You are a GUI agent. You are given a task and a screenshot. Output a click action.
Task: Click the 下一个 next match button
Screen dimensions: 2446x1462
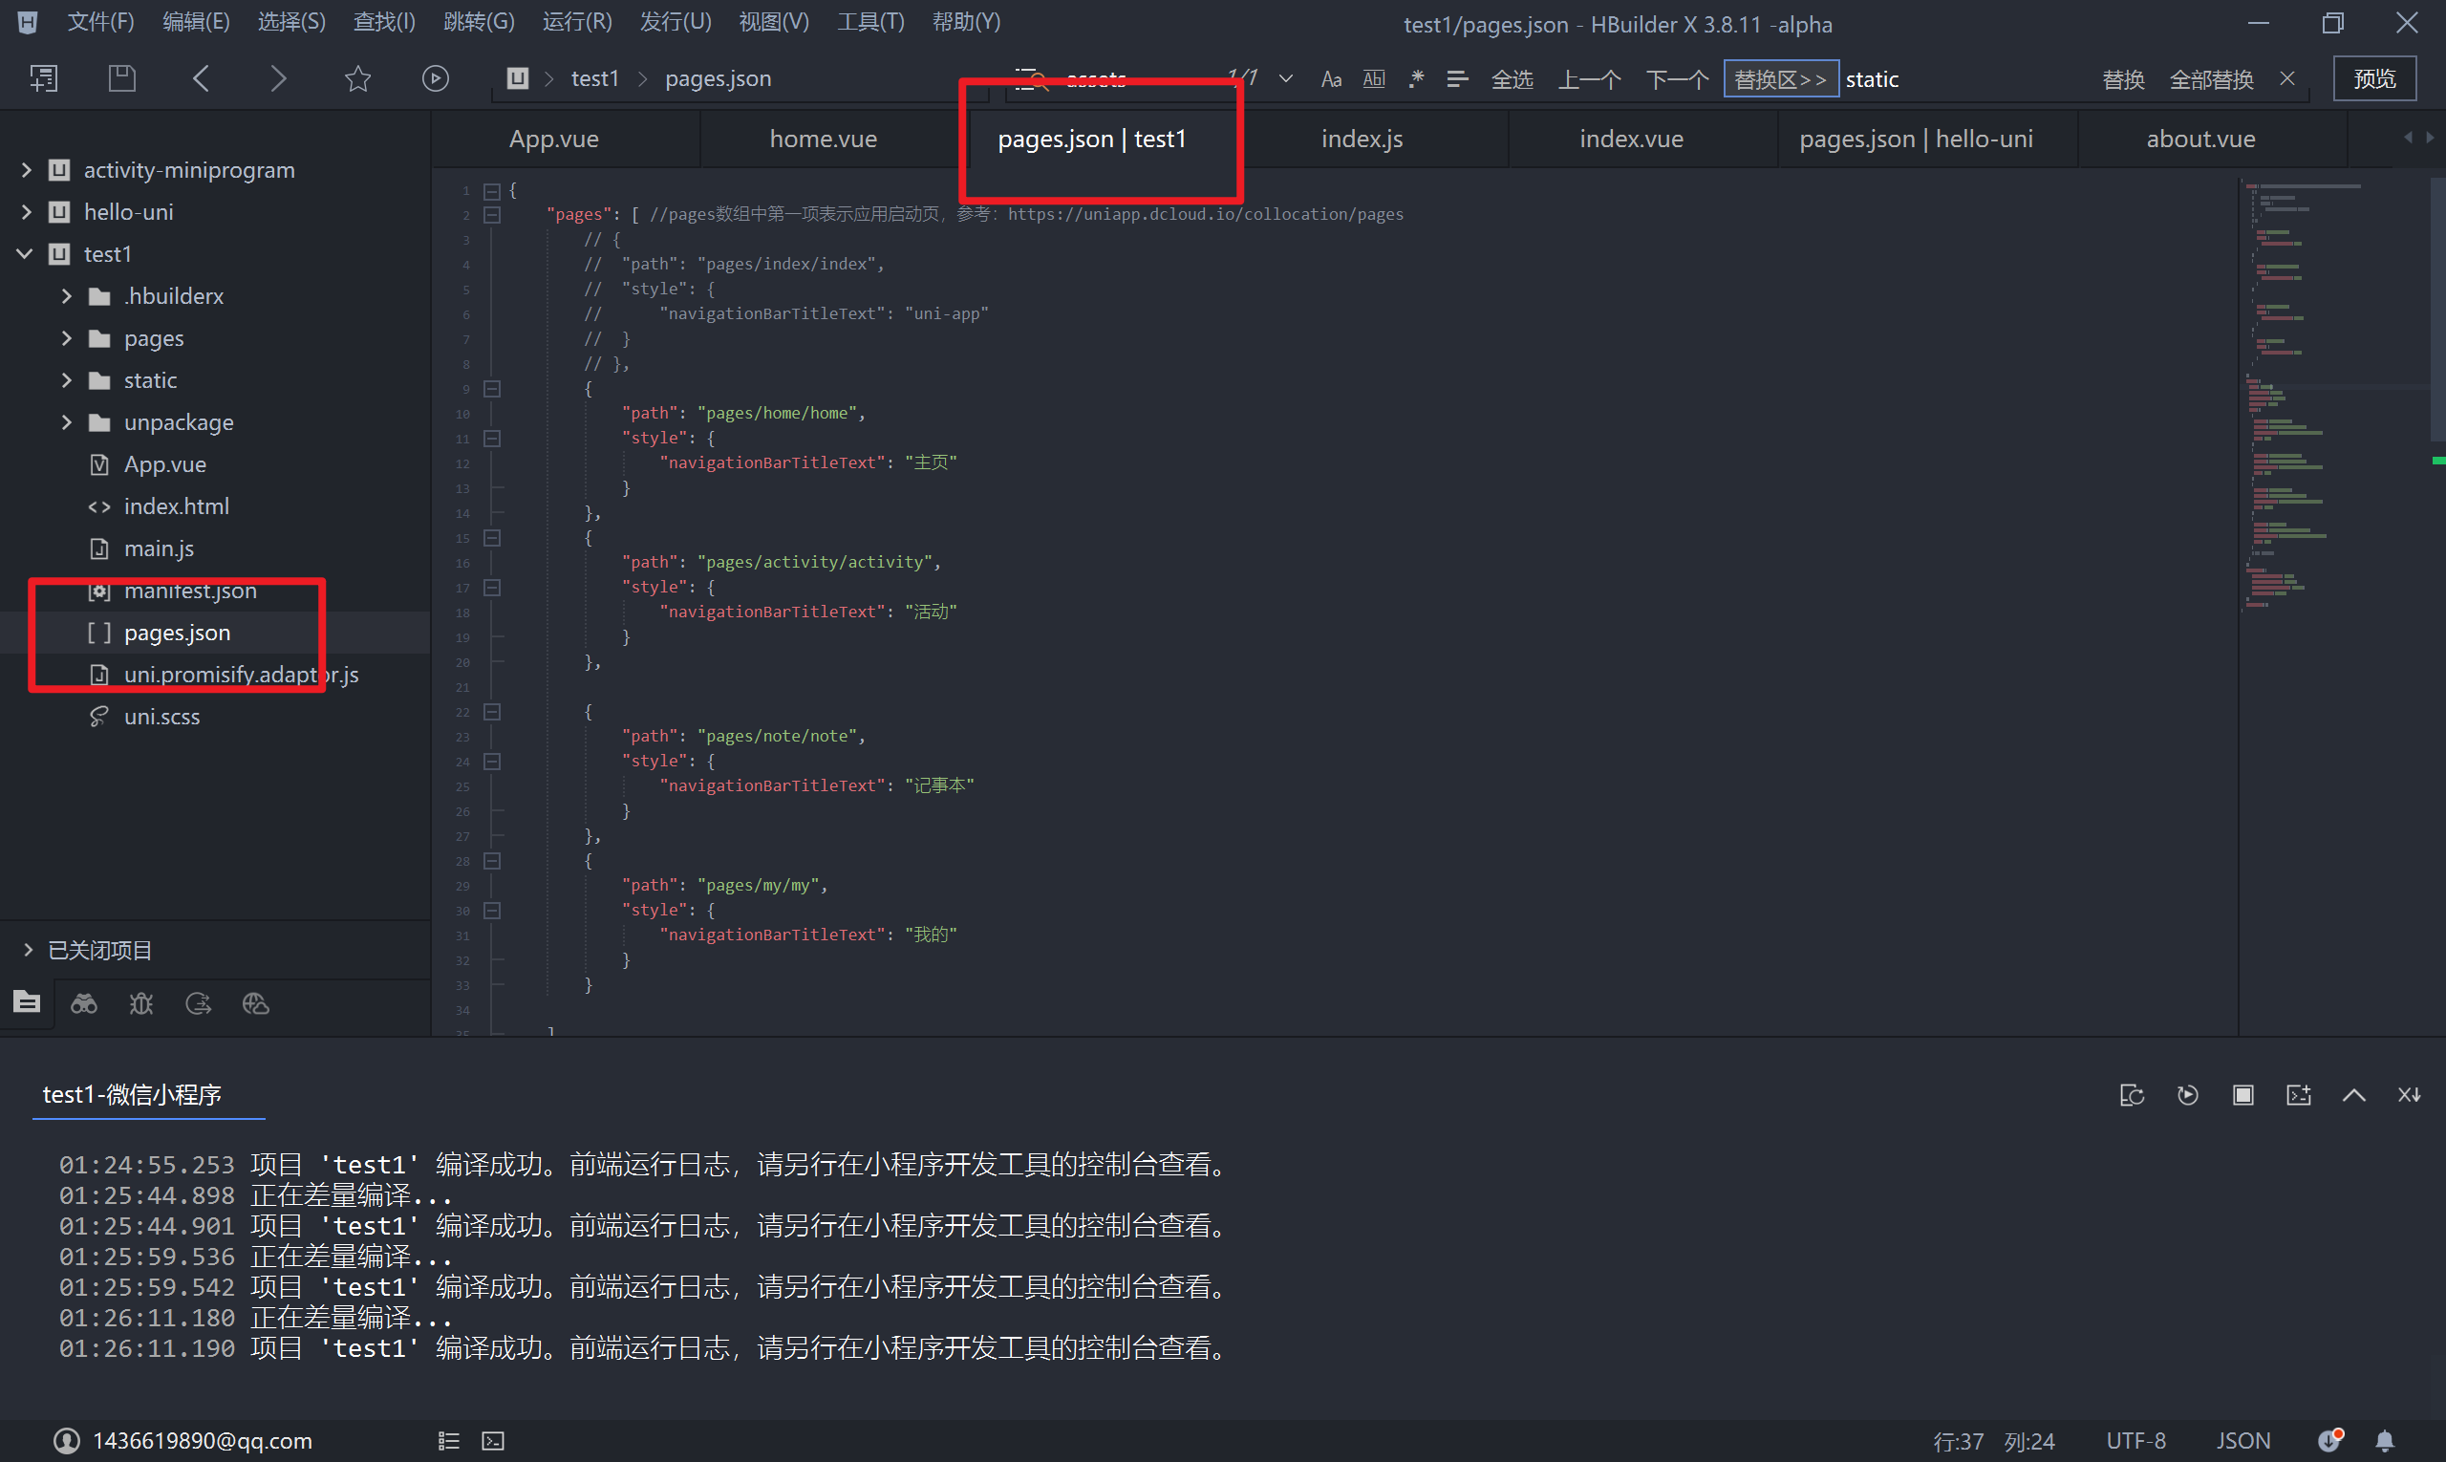tap(1677, 80)
